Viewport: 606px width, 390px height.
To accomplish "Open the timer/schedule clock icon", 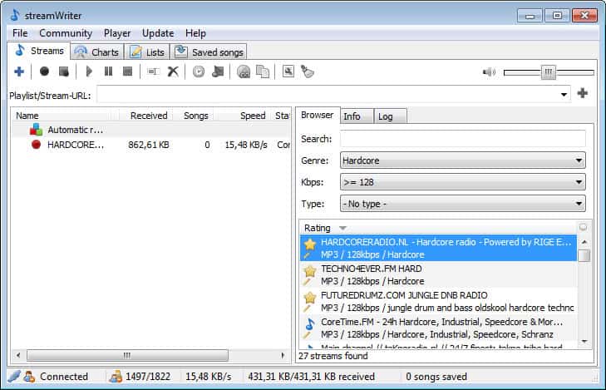I will [x=199, y=72].
